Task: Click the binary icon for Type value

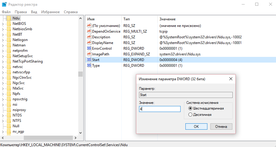Action: (89, 66)
